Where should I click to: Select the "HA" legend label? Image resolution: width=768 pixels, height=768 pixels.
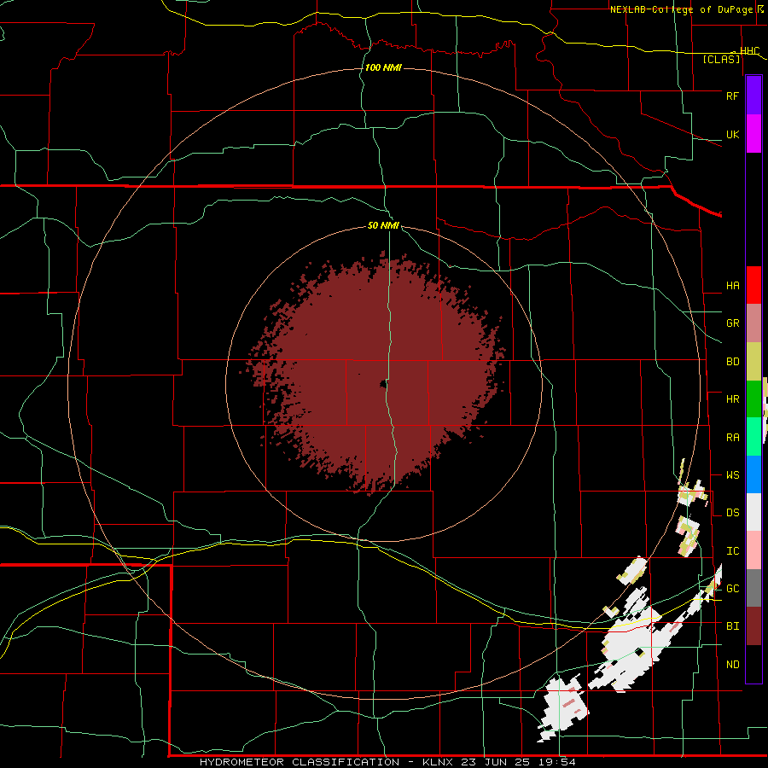pyautogui.click(x=732, y=286)
